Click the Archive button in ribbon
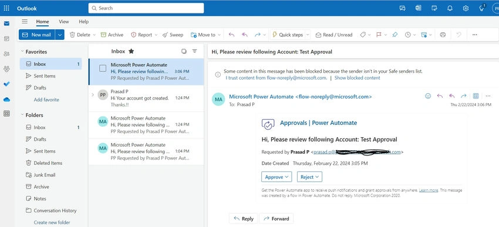 pyautogui.click(x=112, y=35)
